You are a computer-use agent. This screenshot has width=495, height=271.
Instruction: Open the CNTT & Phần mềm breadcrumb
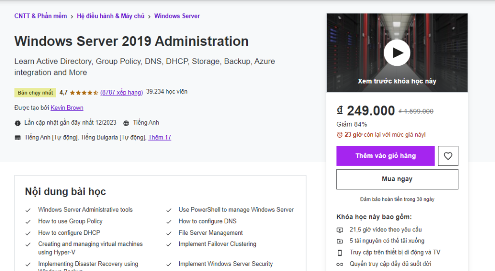coord(41,16)
